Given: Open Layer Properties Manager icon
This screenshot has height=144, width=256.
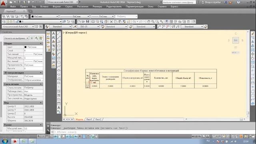Looking at the screenshot, I should click(x=4, y=22).
